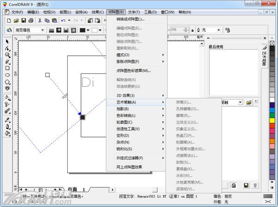Select the Polygon tool
This screenshot has height=207, width=278.
click(7, 81)
